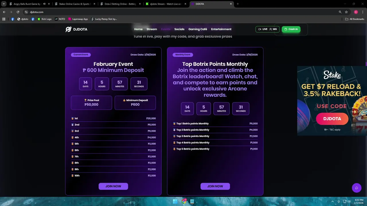Image resolution: width=367 pixels, height=206 pixels.
Task: Open the Chrome three-dot menu
Action: click(x=363, y=12)
